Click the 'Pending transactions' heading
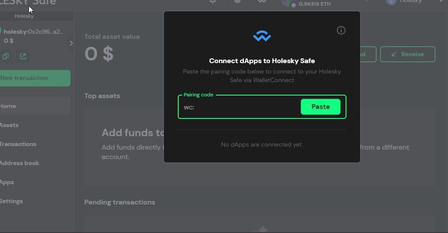This screenshot has width=448, height=233. [120, 202]
